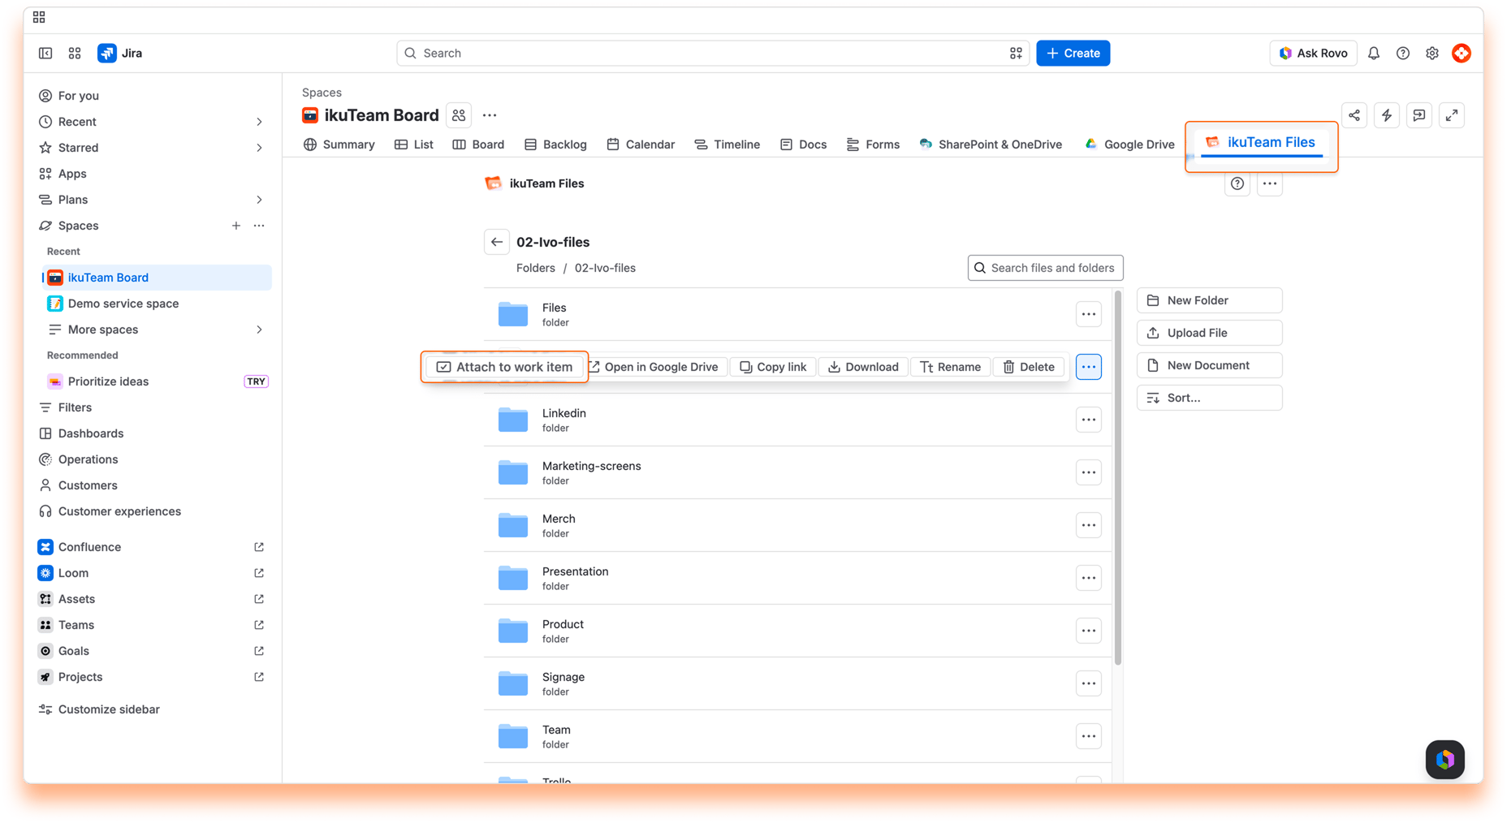The height and width of the screenshot is (823, 1507).
Task: Open the Google Drive tab
Action: (1129, 144)
